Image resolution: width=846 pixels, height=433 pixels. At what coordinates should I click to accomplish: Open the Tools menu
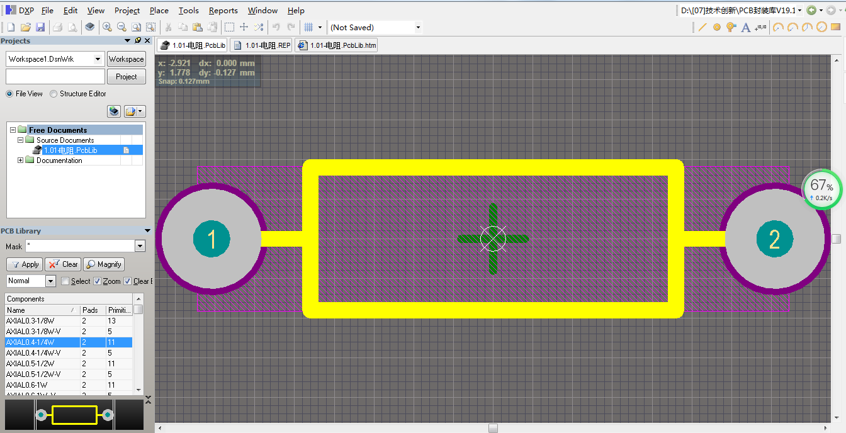[188, 10]
